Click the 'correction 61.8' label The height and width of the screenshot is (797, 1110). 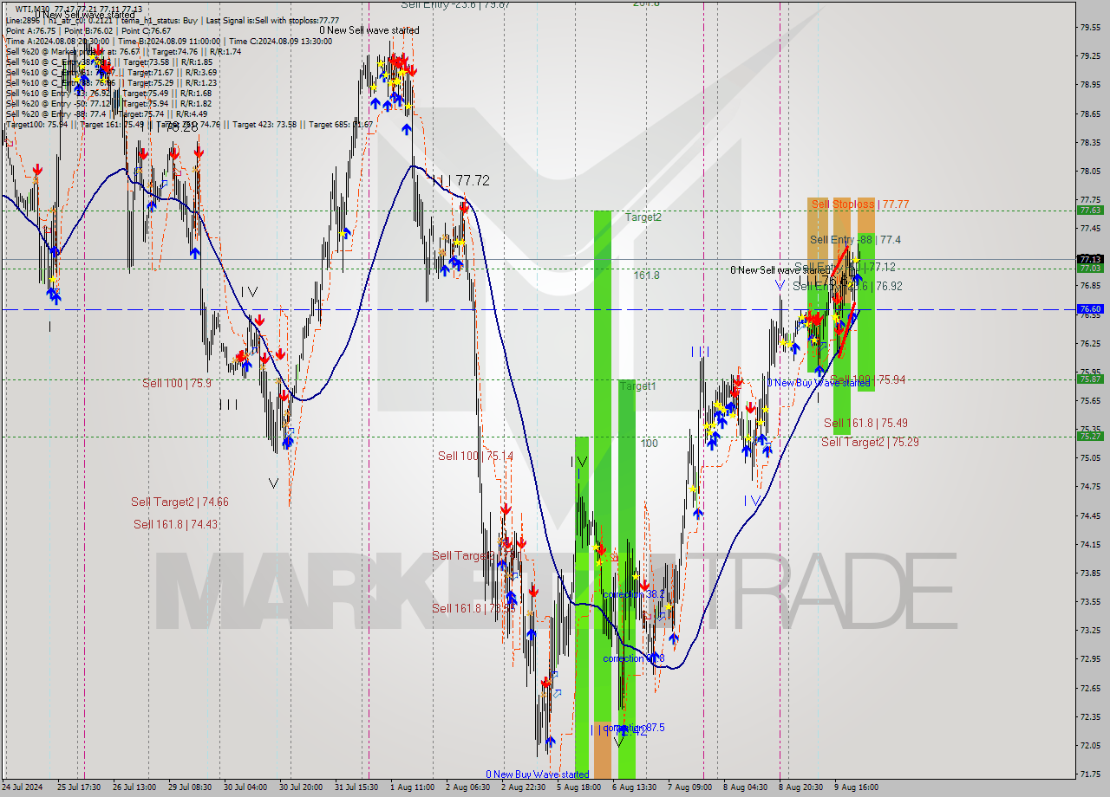click(x=634, y=658)
